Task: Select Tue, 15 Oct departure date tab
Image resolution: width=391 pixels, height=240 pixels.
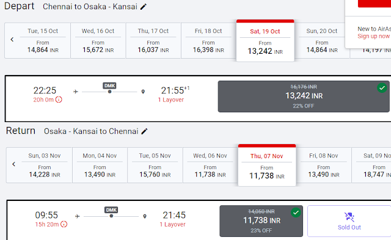Action: (43, 41)
